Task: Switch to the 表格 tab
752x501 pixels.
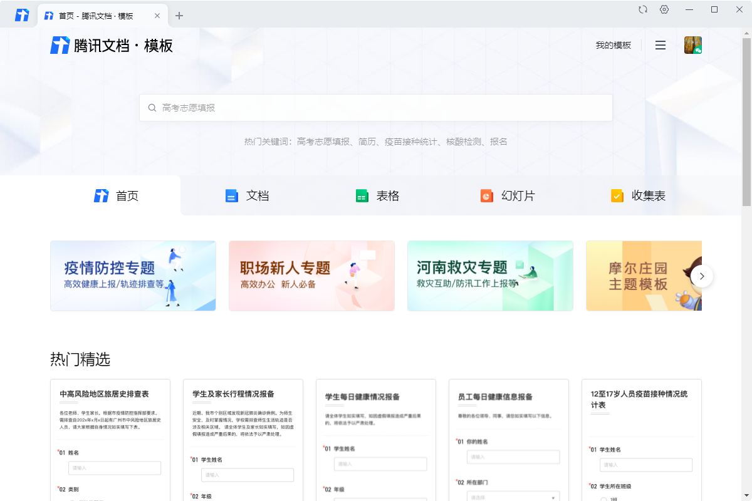Action: (377, 195)
